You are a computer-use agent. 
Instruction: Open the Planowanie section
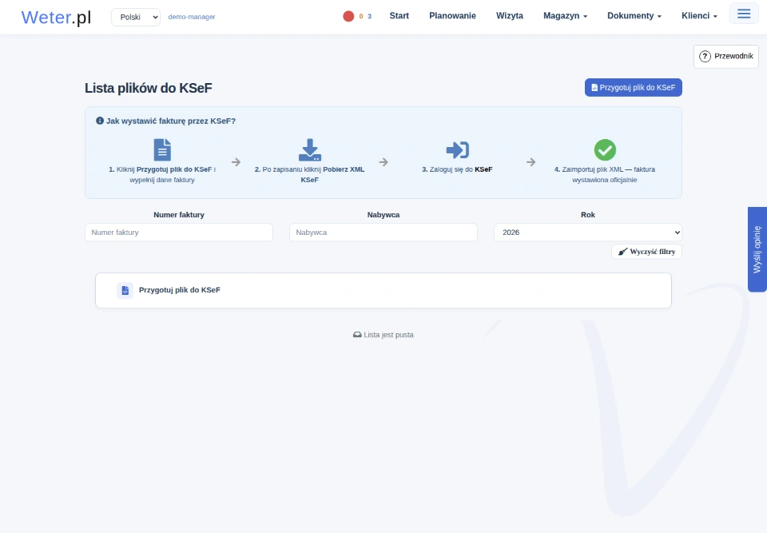pos(452,16)
